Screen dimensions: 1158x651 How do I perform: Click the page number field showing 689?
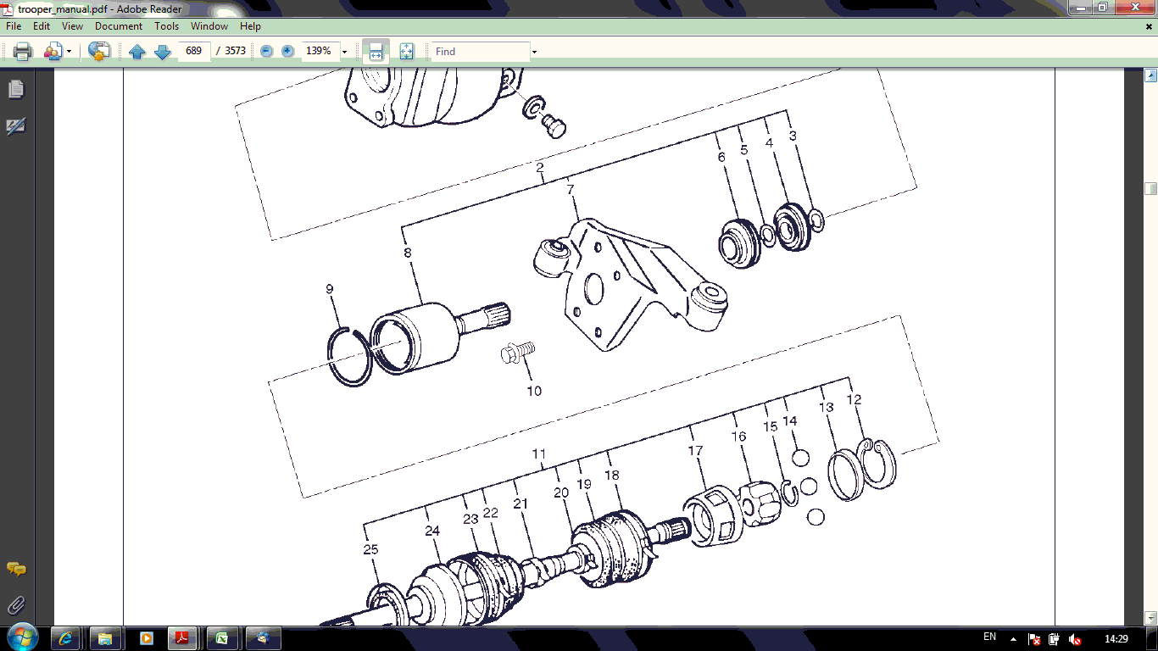[194, 52]
